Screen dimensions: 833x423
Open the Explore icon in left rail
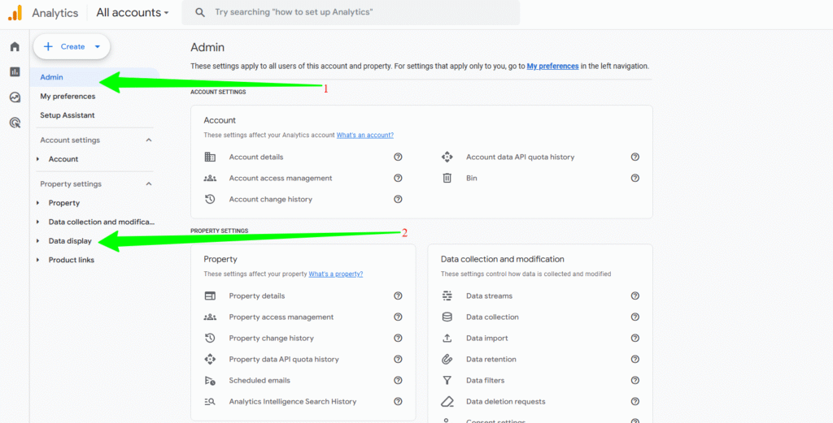pos(15,97)
